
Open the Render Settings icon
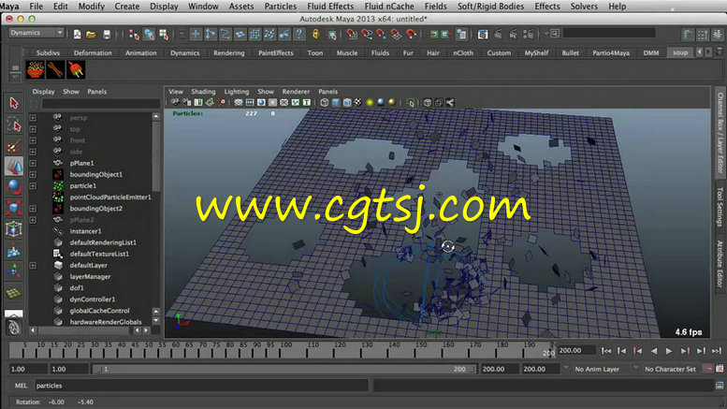tap(528, 35)
